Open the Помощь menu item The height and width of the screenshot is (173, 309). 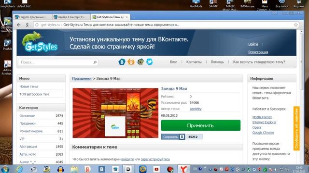coord(217,62)
